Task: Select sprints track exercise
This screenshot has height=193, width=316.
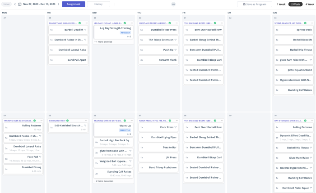Action: [294, 30]
